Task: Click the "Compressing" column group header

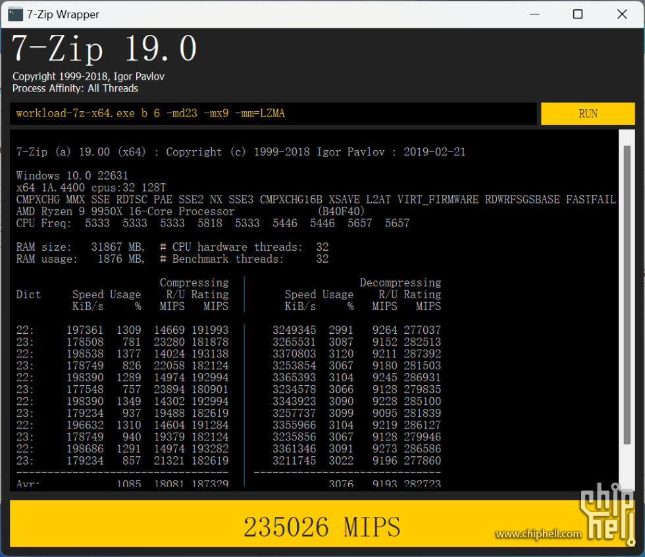Action: (x=194, y=282)
